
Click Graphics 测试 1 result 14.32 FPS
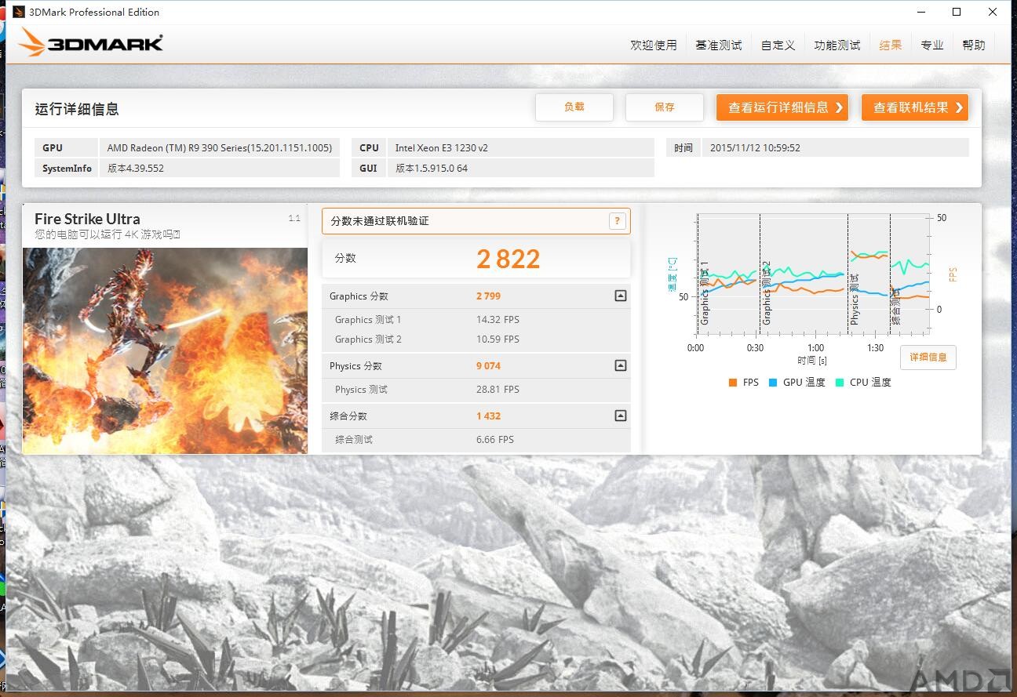(498, 320)
